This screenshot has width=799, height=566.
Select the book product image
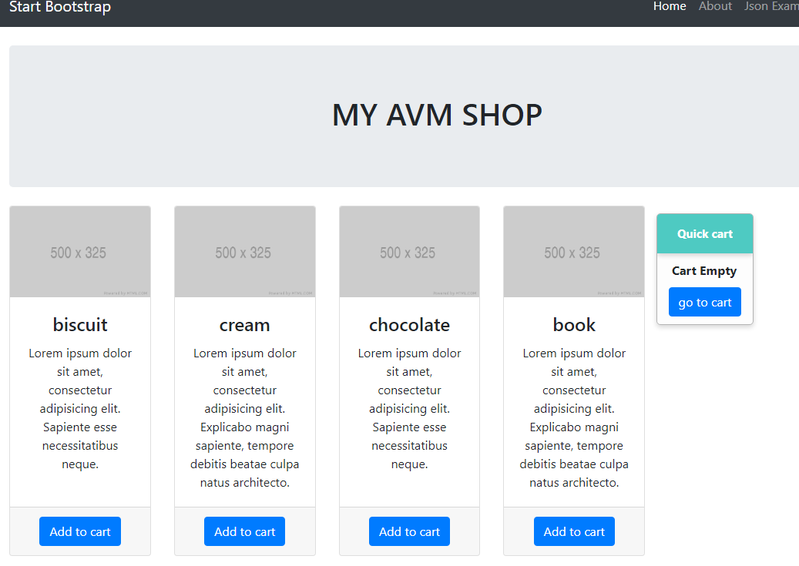click(573, 252)
